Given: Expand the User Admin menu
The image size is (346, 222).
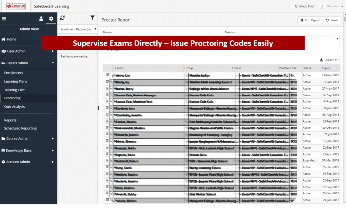Looking at the screenshot, I should (29, 51).
